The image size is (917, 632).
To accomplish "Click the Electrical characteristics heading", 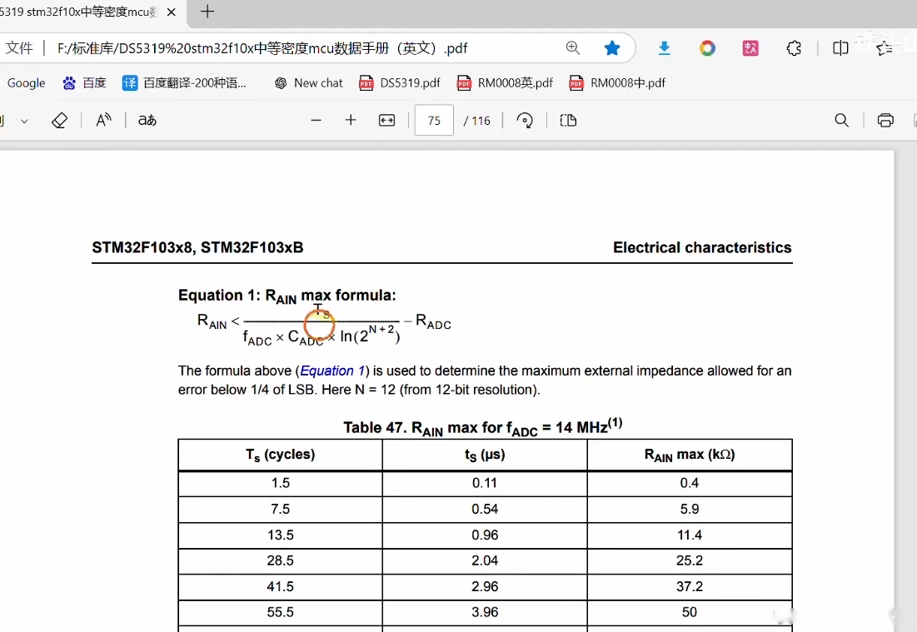I will click(x=702, y=248).
